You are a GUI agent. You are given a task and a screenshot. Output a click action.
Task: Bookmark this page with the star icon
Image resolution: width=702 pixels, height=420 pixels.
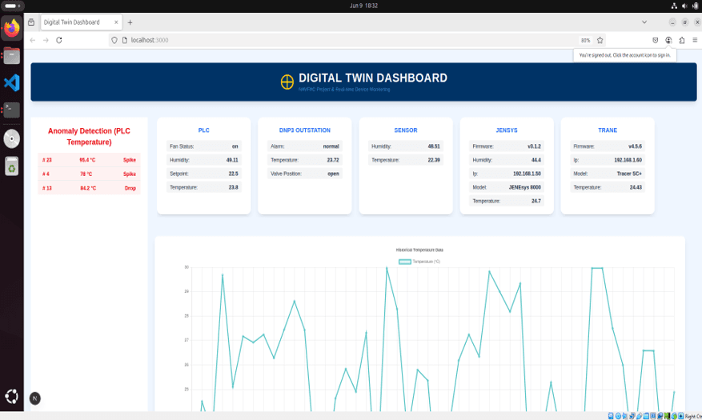pos(600,40)
